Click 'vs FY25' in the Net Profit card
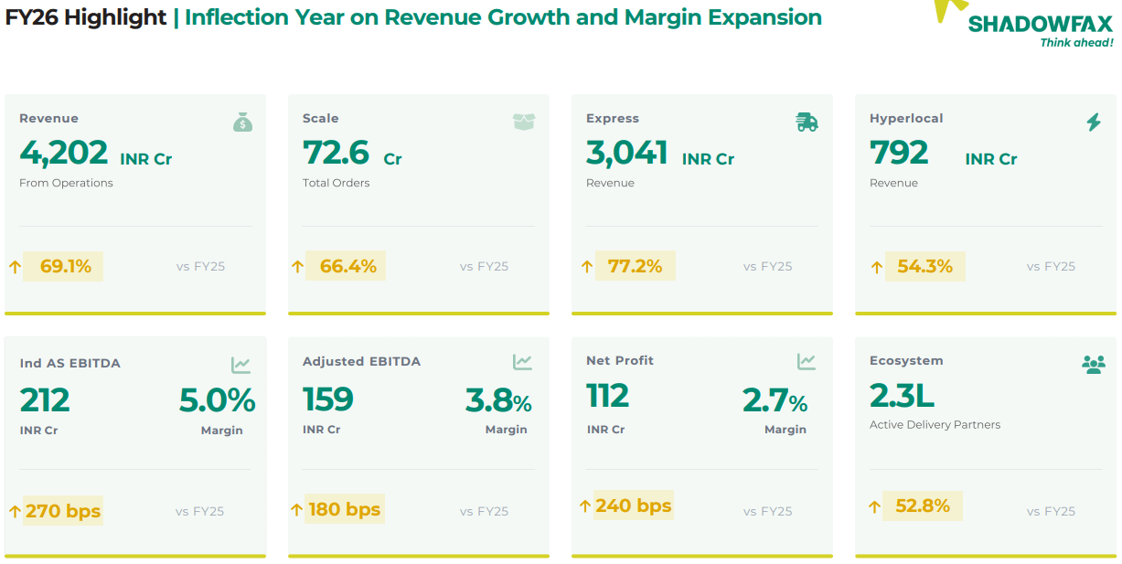 tap(767, 512)
